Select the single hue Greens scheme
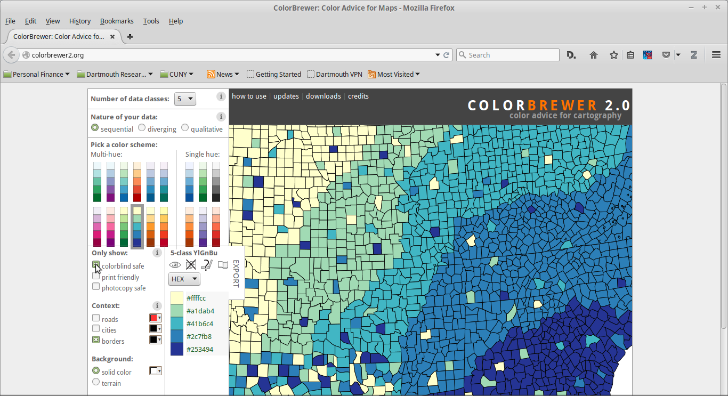This screenshot has height=396, width=728. pos(203,182)
